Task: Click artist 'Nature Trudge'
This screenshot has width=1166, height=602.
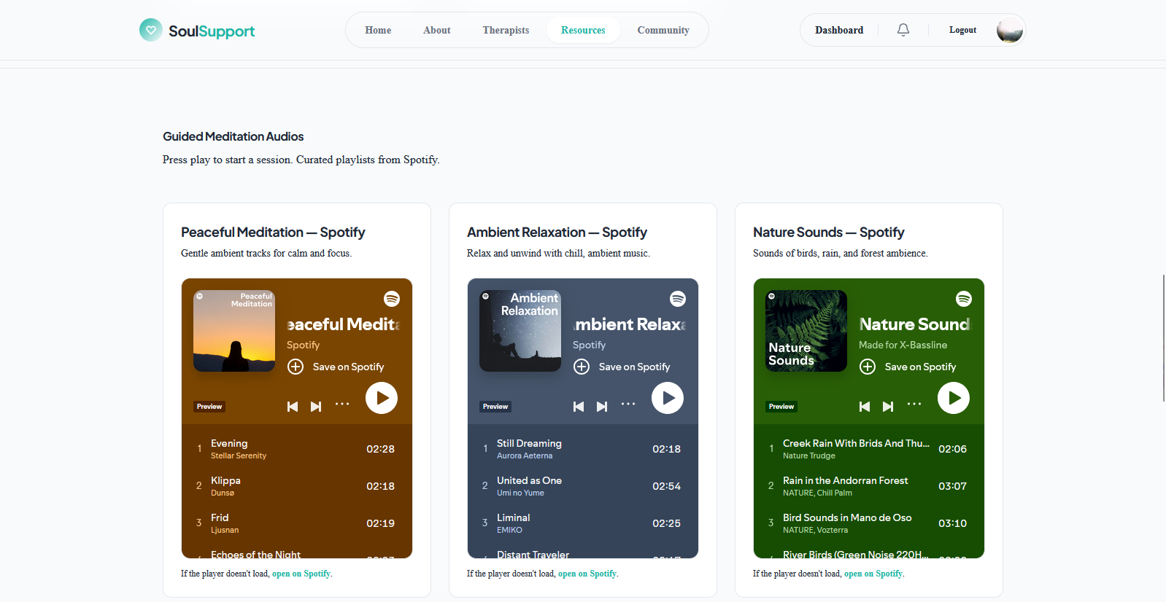Action: click(x=809, y=456)
